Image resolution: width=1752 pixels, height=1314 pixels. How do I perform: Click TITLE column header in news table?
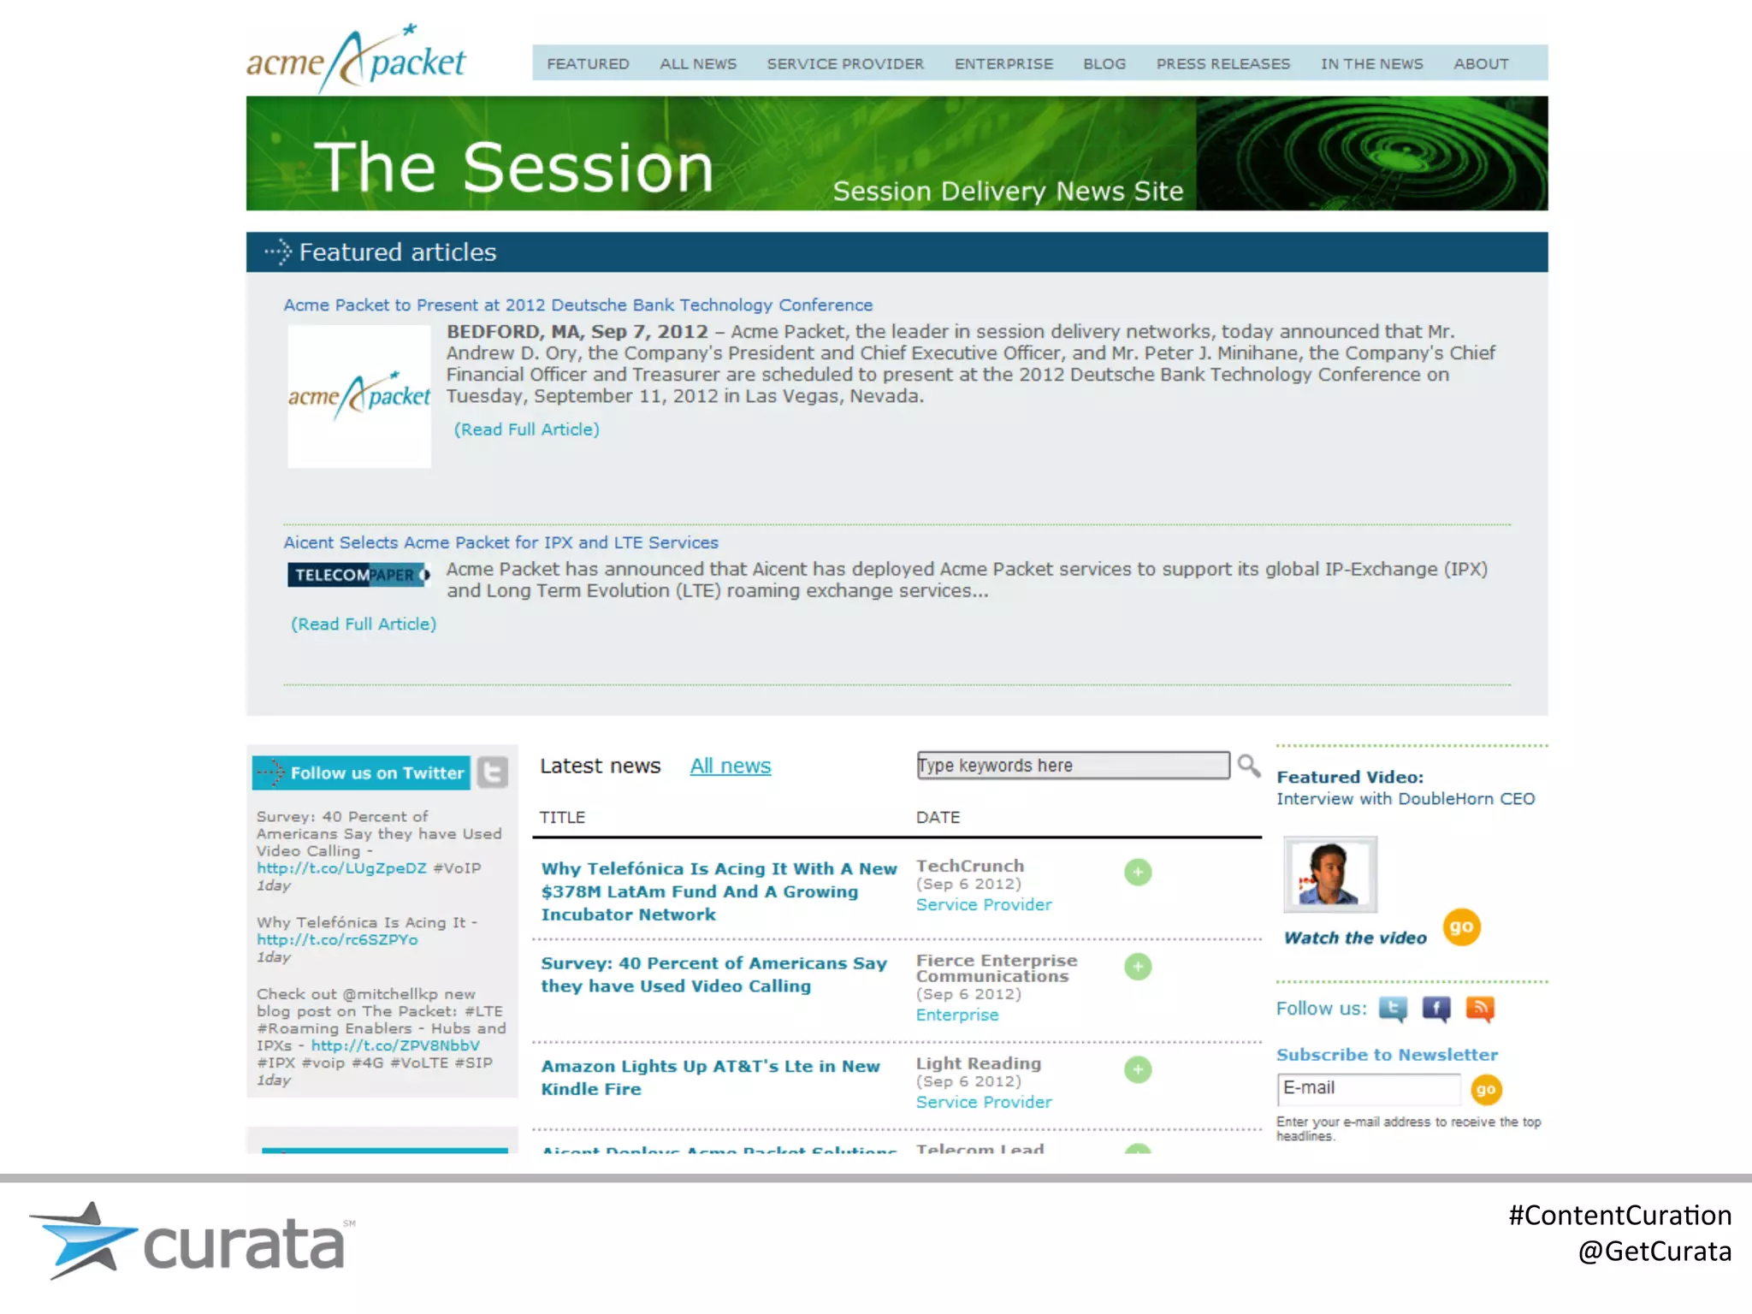(x=562, y=817)
